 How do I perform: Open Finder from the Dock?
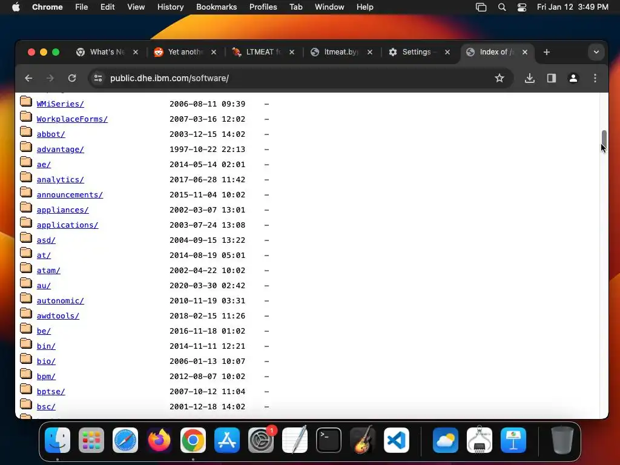coord(58,440)
